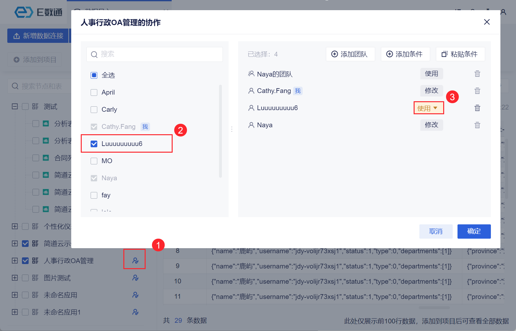Open the 使用 permission tag for Naya的团队
The height and width of the screenshot is (331, 516).
point(431,74)
